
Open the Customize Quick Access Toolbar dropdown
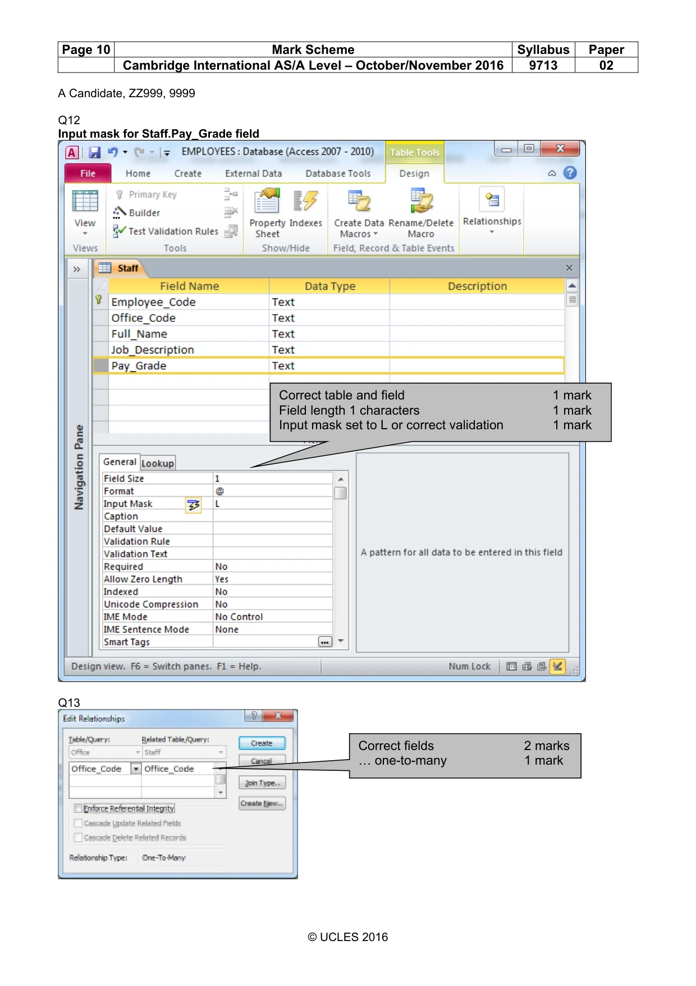[x=167, y=152]
